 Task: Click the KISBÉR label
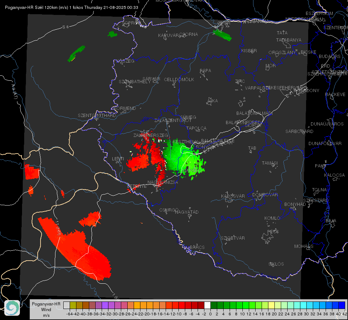click(249, 50)
